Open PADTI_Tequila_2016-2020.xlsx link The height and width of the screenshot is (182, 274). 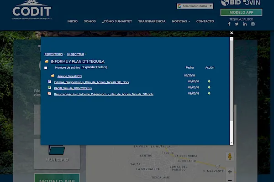tap(73, 88)
